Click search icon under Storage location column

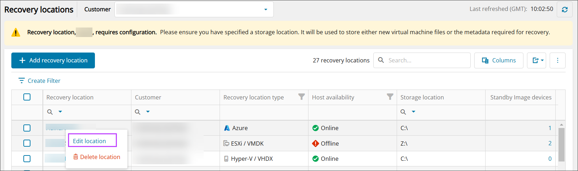click(x=403, y=112)
